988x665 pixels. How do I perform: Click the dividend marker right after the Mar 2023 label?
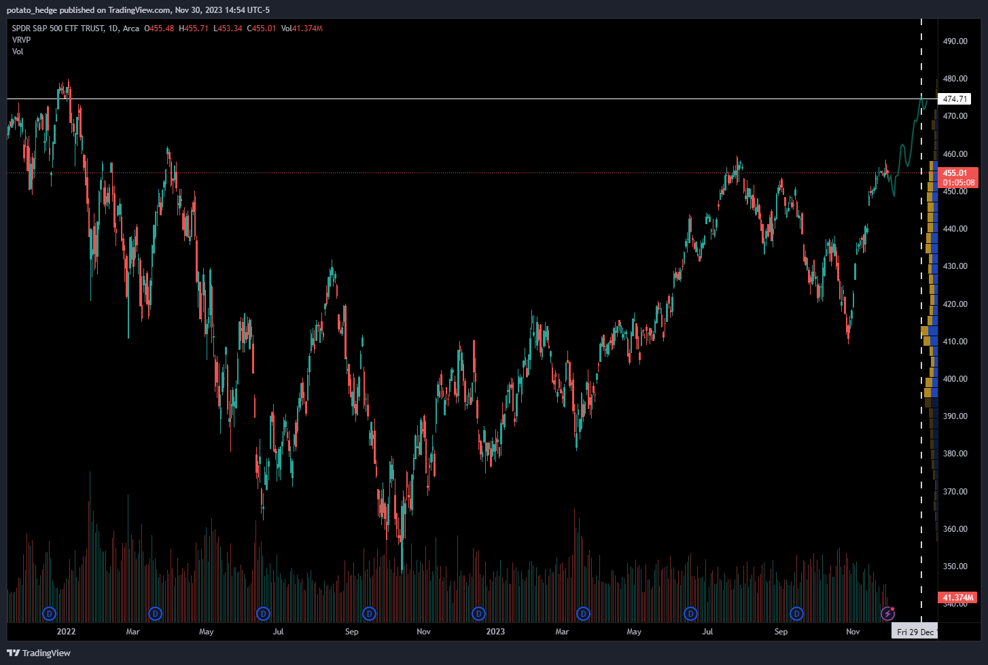[583, 614]
